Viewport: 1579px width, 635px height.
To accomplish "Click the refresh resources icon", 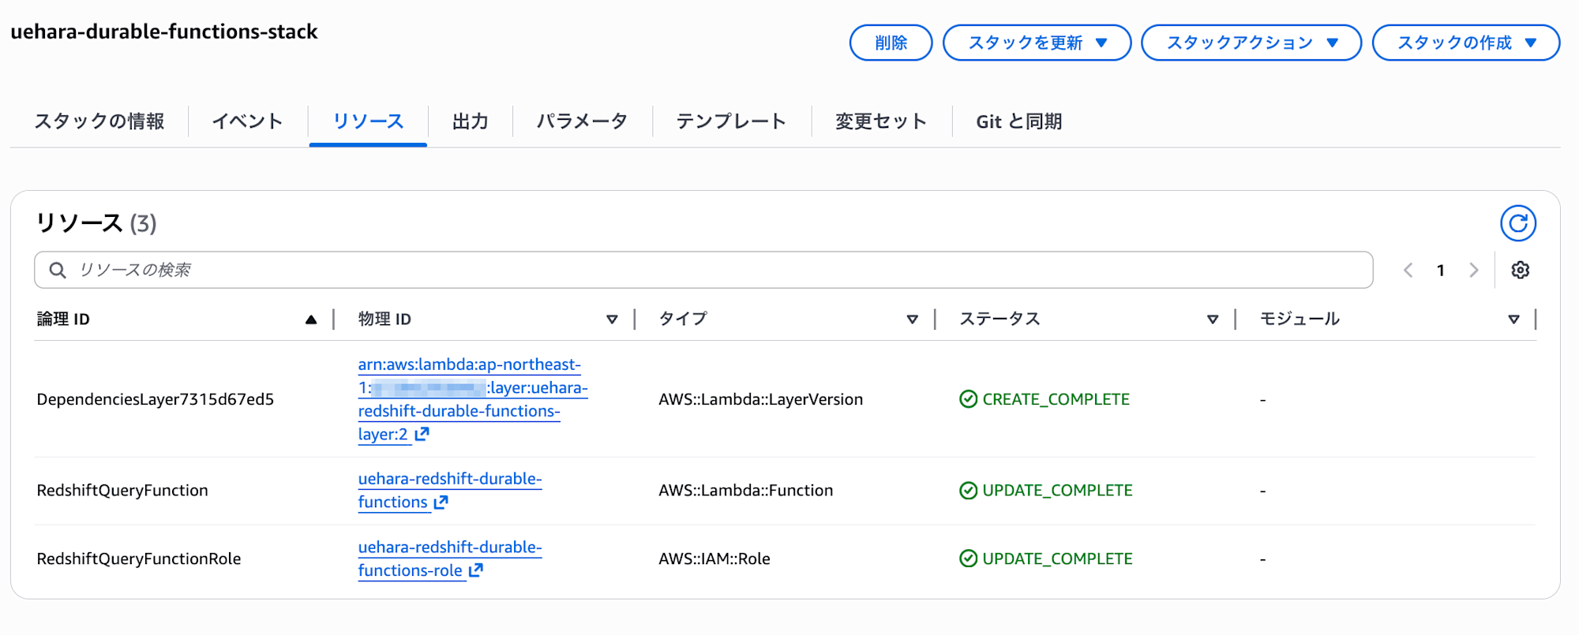I will [1517, 224].
